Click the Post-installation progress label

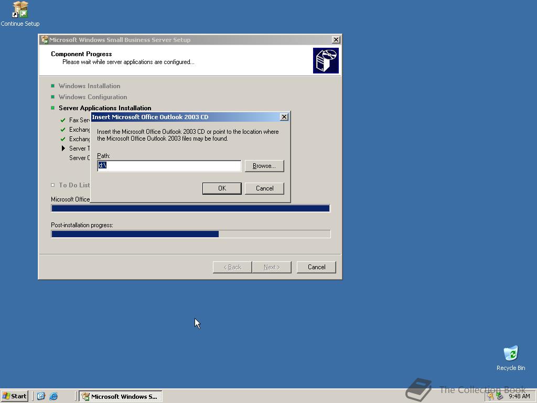coord(82,225)
